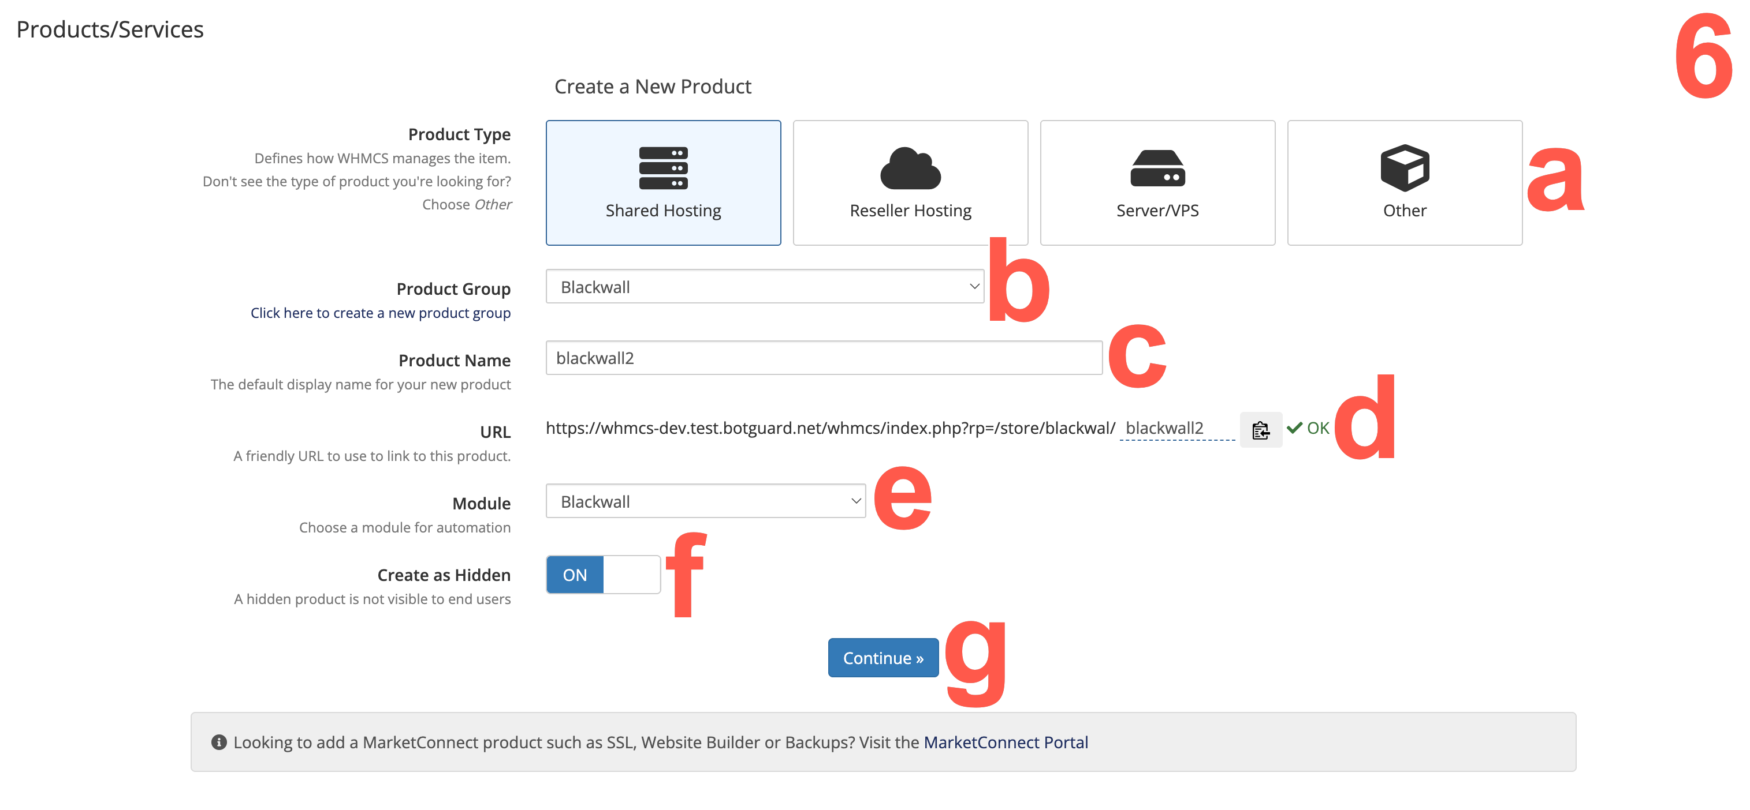Click the create a new product group link
Viewport: 1750px width, 810px height.
(x=381, y=313)
